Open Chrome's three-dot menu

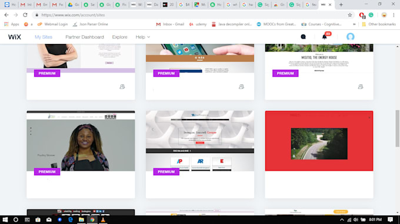[x=394, y=15]
